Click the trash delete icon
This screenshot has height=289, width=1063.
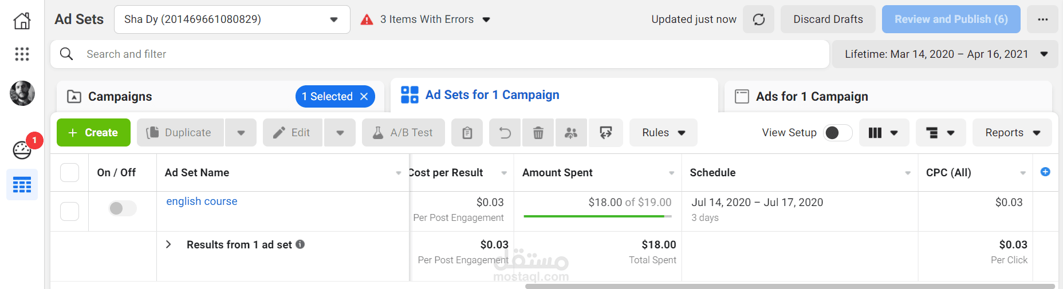[x=538, y=133]
